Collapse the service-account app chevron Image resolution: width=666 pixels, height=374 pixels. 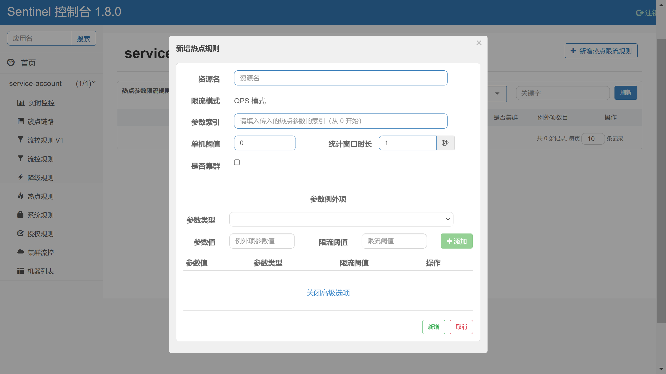coord(94,82)
